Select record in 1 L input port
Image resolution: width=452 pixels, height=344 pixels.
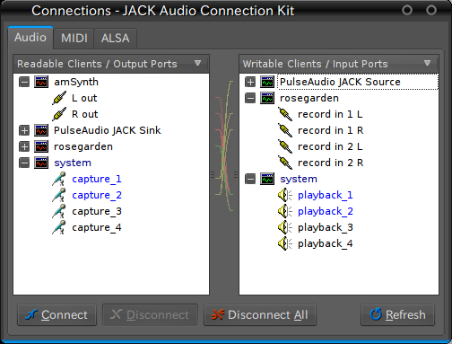330,114
